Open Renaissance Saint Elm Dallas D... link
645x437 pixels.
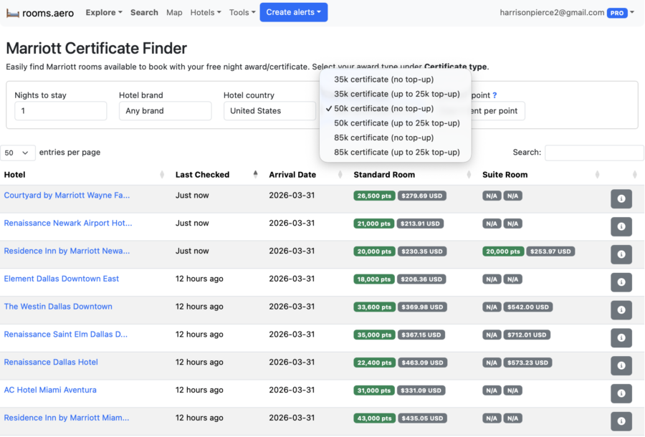pyautogui.click(x=65, y=335)
